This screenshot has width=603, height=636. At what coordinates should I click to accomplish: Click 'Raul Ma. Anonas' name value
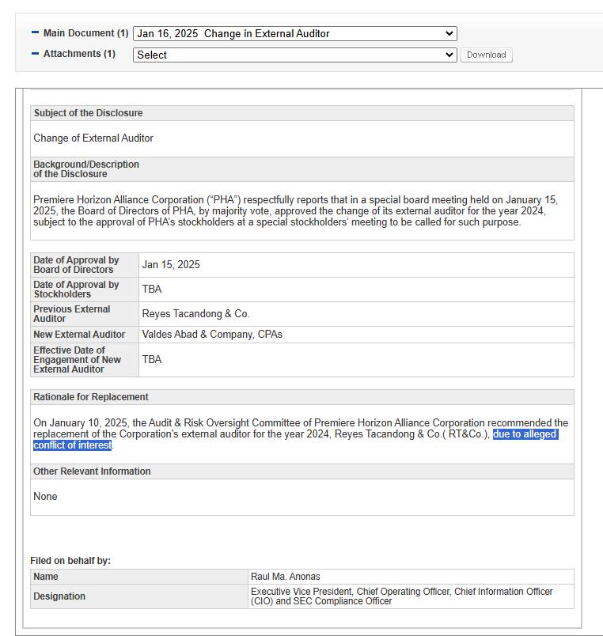(x=285, y=577)
